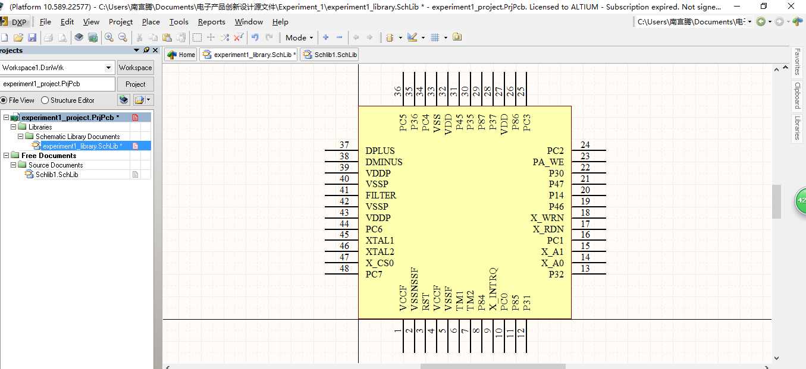Click the Copy icon in toolbar

[x=153, y=37]
